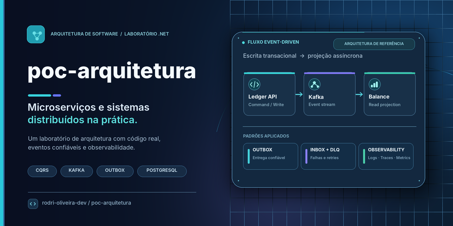Click the Logs · Traces · Metrics text
This screenshot has width=453, height=226.
(389, 158)
